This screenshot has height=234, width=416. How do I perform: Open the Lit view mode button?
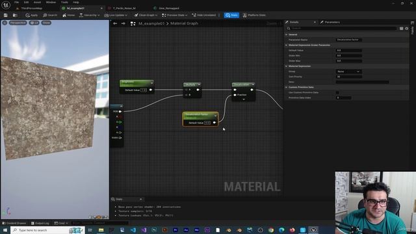click(x=34, y=23)
